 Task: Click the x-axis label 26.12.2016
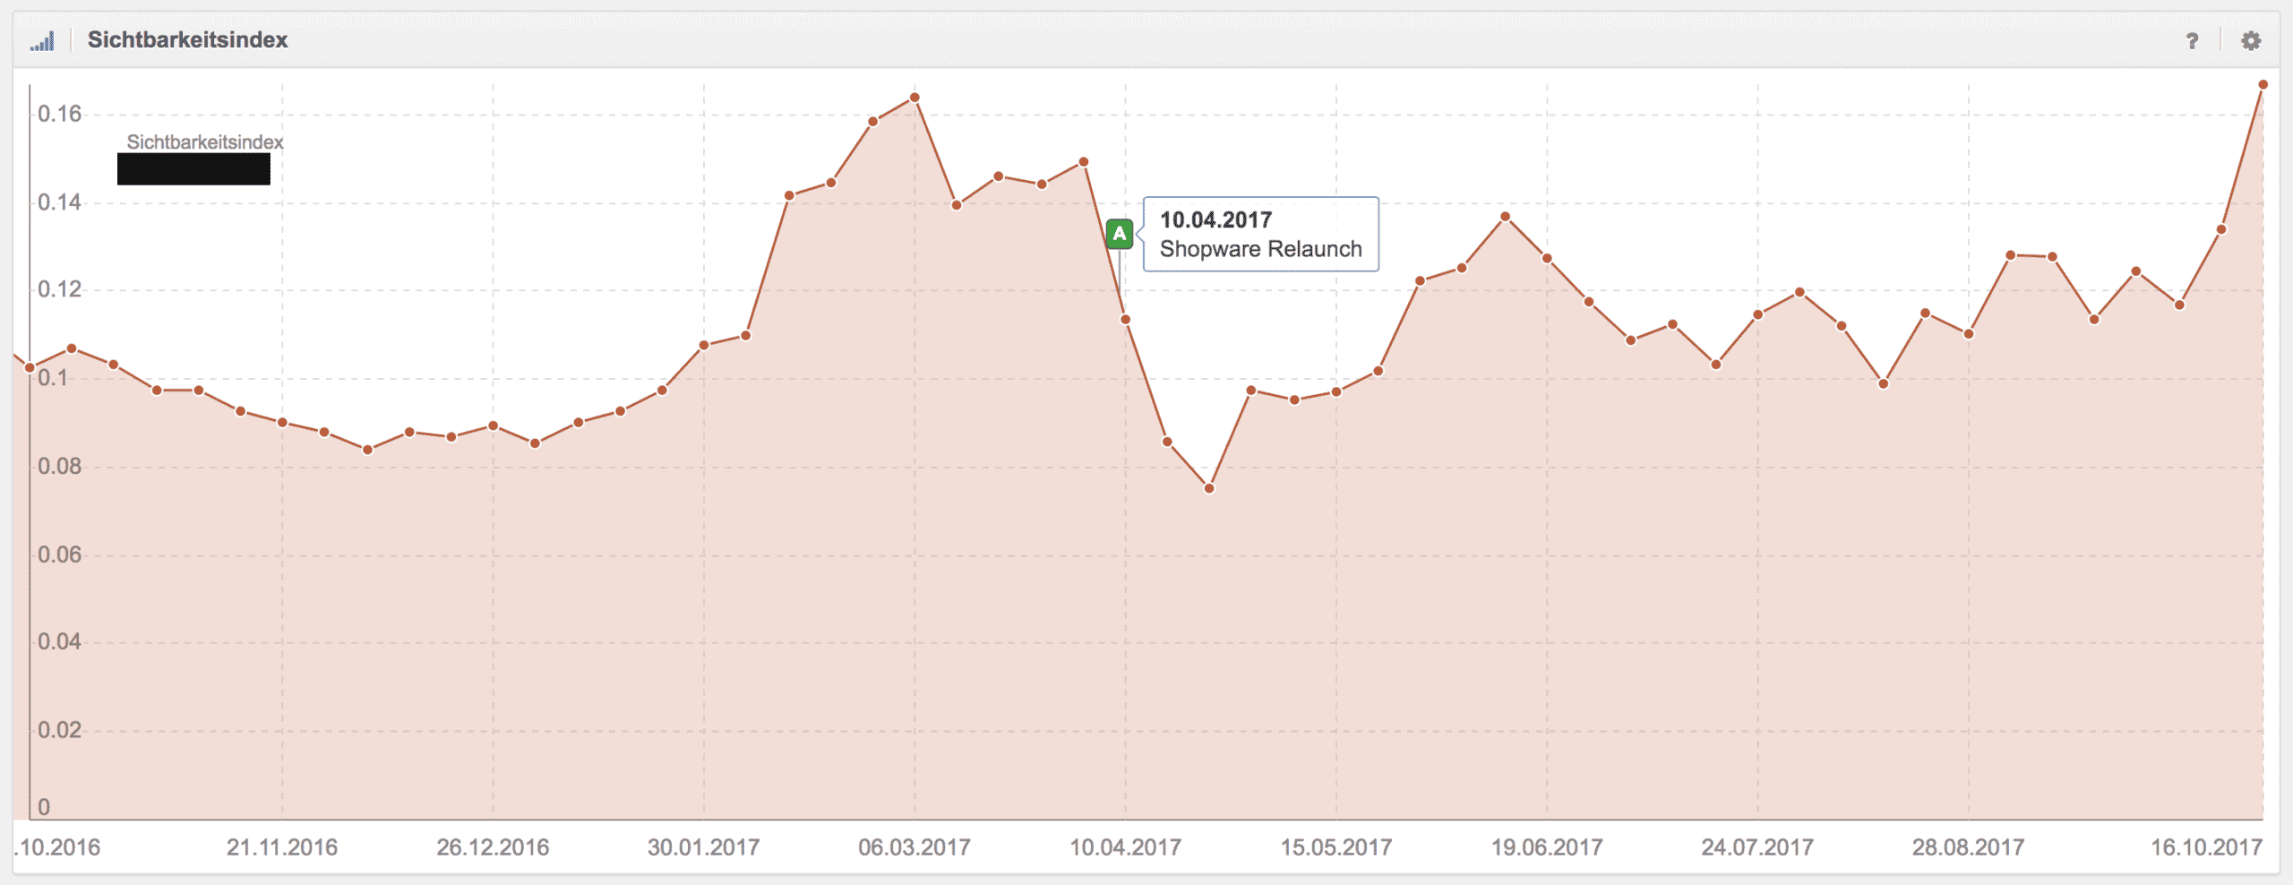coord(493,847)
